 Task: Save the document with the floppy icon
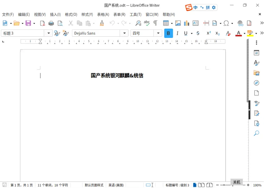[28, 23]
